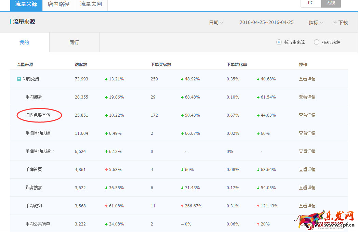Switch to the 流量去向 tab
The height and width of the screenshot is (232, 358).
pyautogui.click(x=91, y=4)
